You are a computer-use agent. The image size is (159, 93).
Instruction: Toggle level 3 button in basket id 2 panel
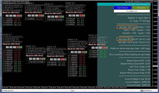[x=43, y=15]
